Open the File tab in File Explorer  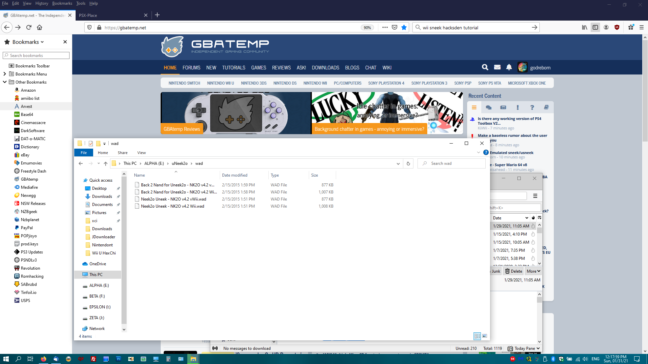click(x=84, y=153)
